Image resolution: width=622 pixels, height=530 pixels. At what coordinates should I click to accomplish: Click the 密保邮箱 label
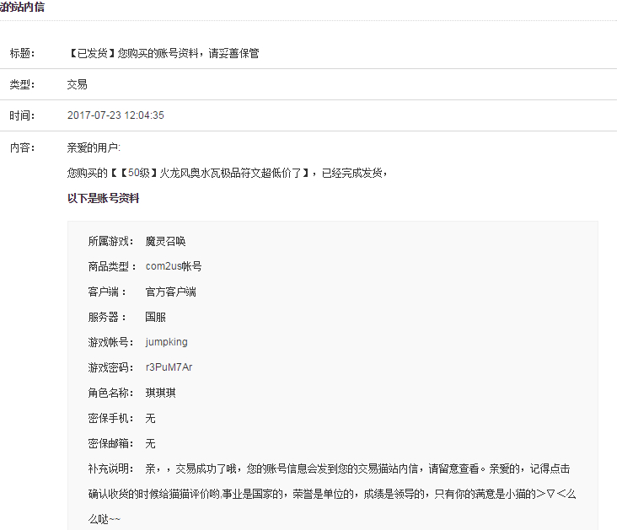click(x=111, y=443)
